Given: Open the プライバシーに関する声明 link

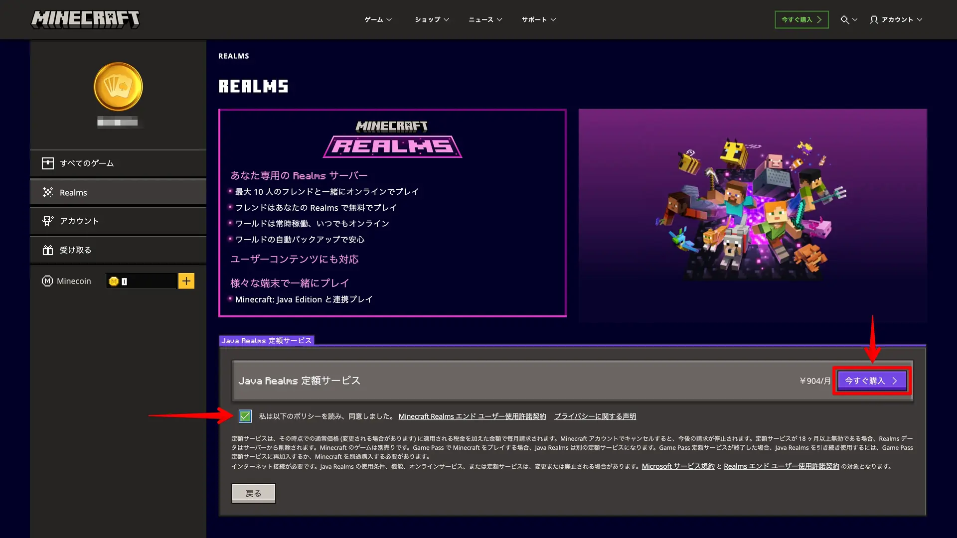Looking at the screenshot, I should 595,416.
